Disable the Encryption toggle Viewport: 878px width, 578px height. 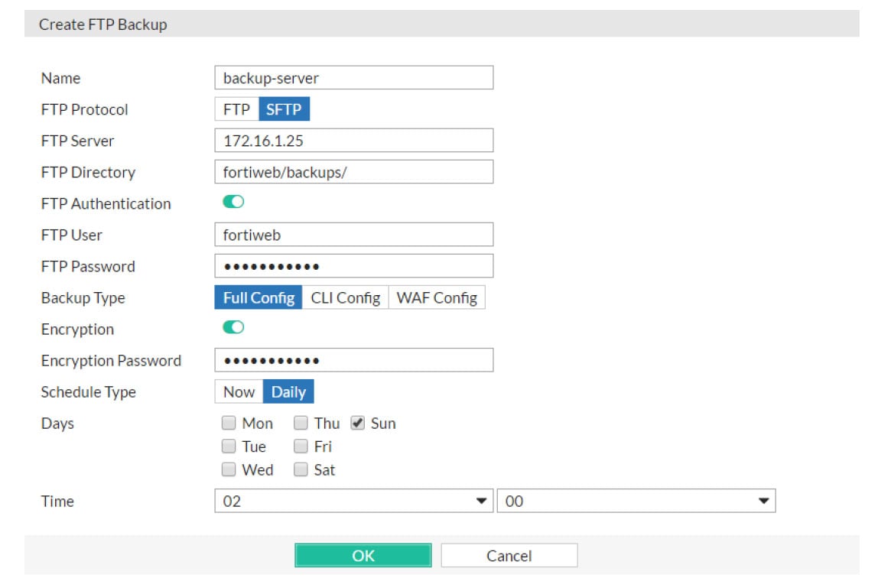233,326
